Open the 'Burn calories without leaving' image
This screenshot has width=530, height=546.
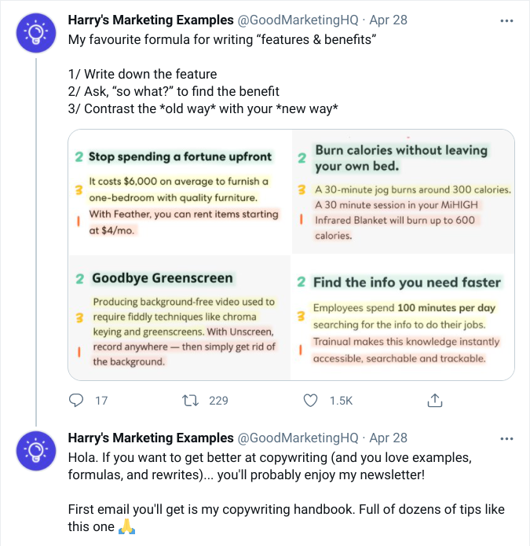click(403, 192)
